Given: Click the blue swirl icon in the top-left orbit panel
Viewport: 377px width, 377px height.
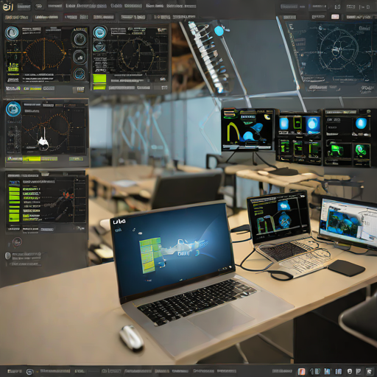Looking at the screenshot, I should point(13,33).
